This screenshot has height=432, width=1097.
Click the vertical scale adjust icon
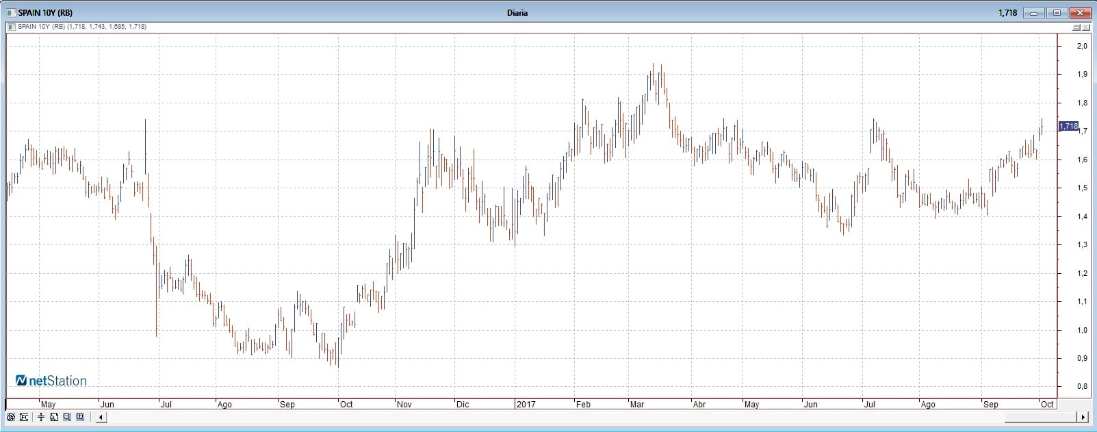(x=41, y=417)
